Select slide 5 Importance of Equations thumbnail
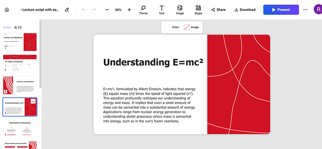Screen dimensions: 322x149 [20, 128]
